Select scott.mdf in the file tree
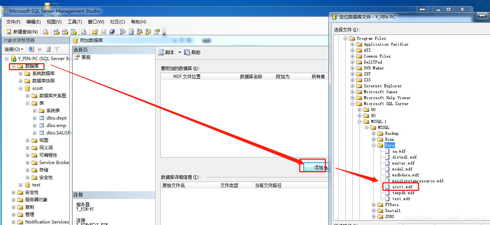 click(402, 187)
